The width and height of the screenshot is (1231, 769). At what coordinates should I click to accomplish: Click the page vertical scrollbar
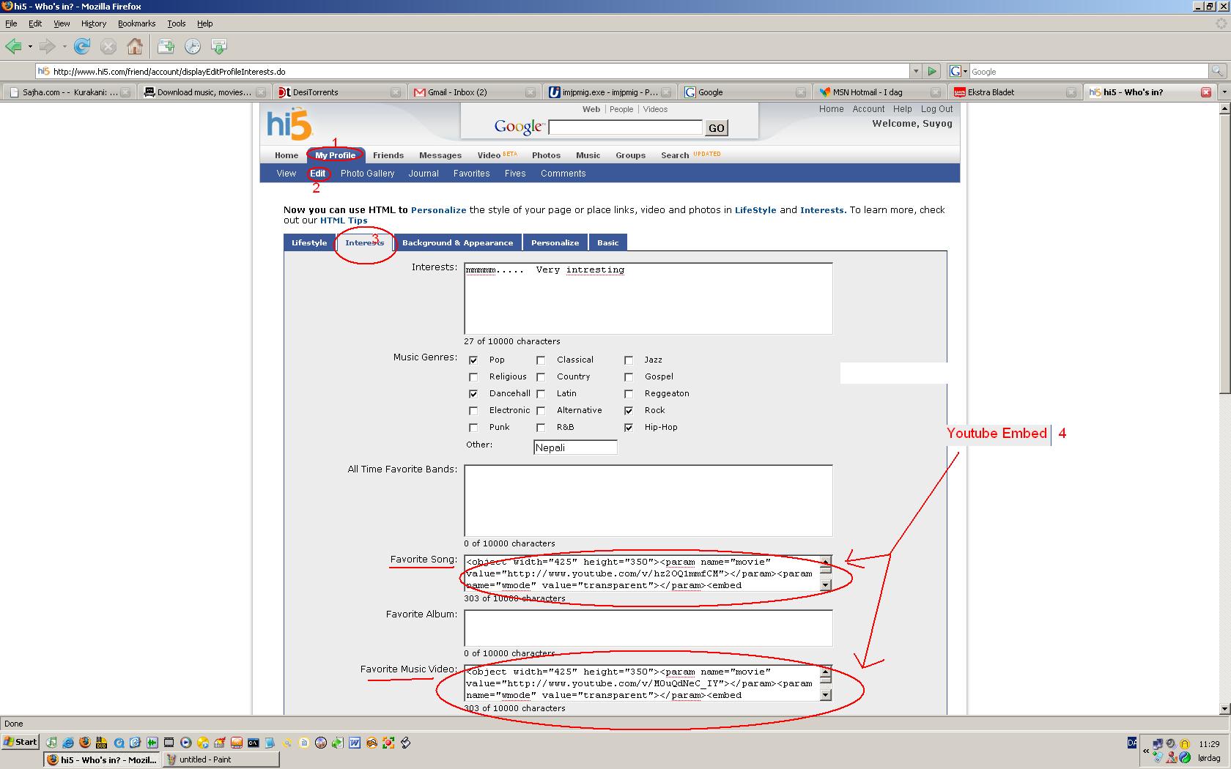(x=1224, y=293)
